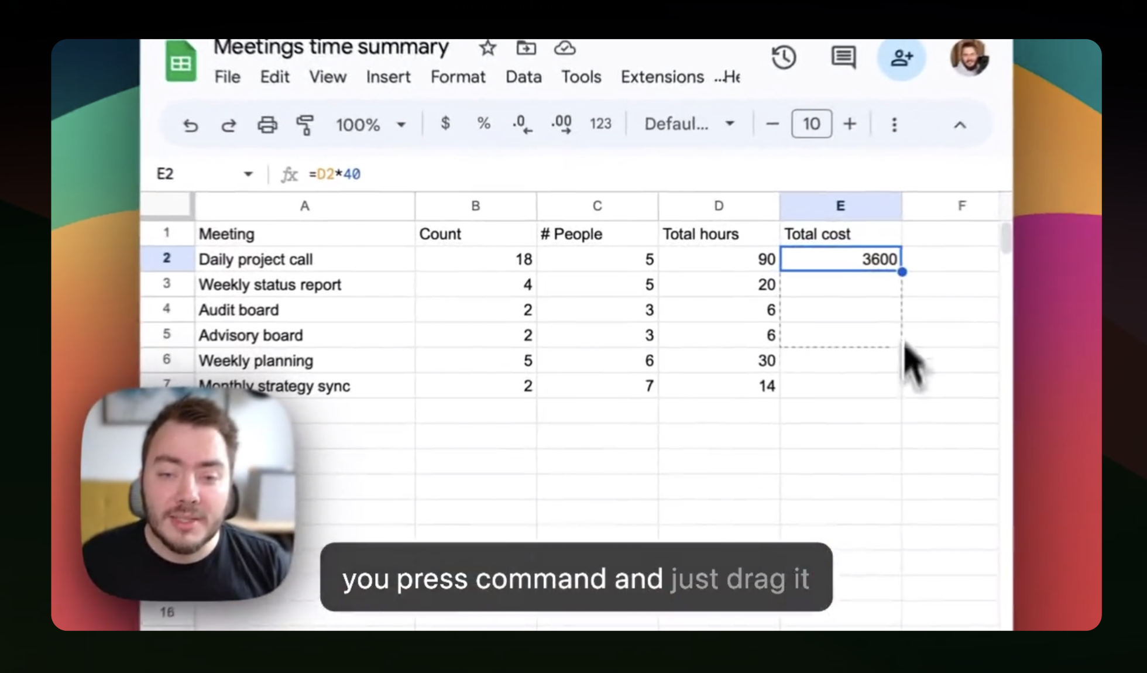Open version history clock icon

point(784,57)
